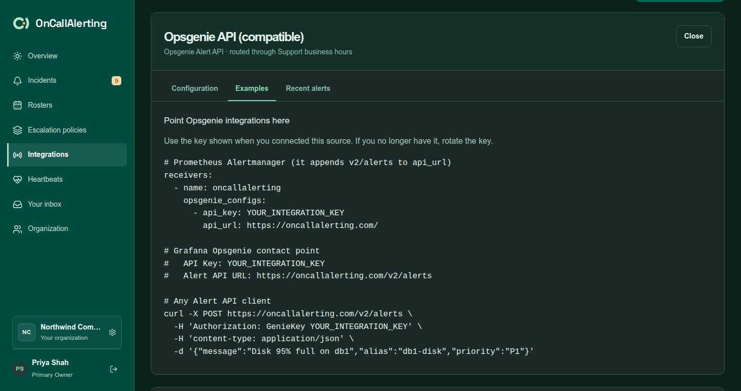Click the OnCallAlerting logo icon

point(21,23)
